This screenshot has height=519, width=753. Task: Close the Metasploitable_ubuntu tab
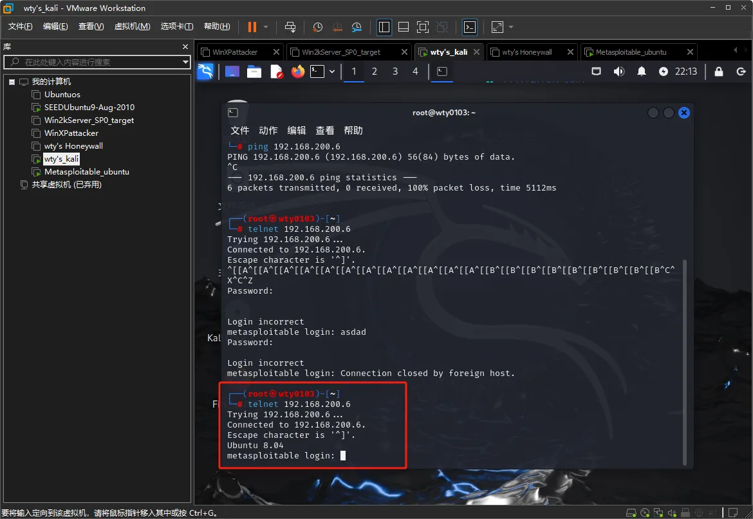(x=690, y=52)
